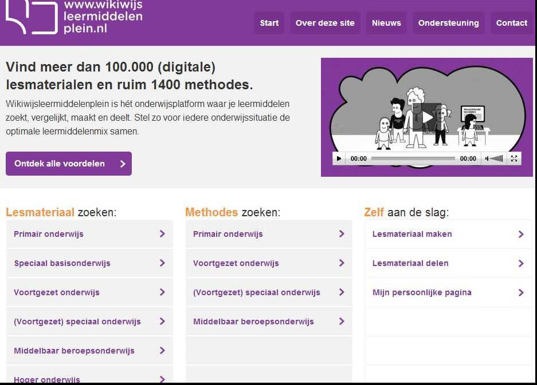Open Lesmateriaal delen

click(x=448, y=263)
